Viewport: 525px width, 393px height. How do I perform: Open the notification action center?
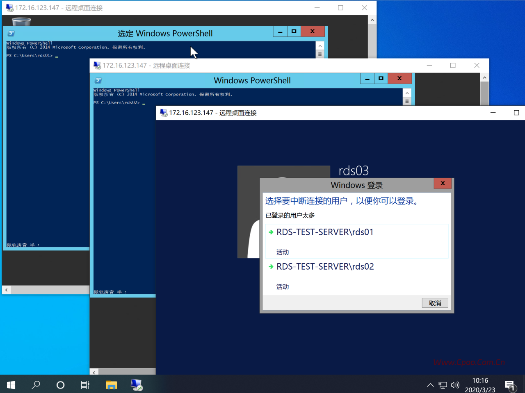pos(510,385)
